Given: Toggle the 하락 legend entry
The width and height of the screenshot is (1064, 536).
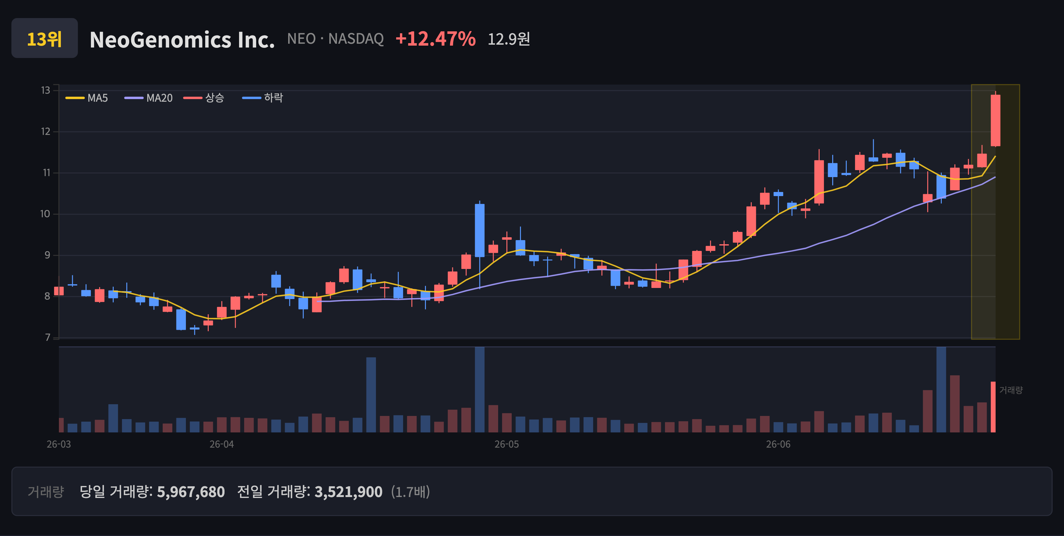Looking at the screenshot, I should [x=263, y=98].
